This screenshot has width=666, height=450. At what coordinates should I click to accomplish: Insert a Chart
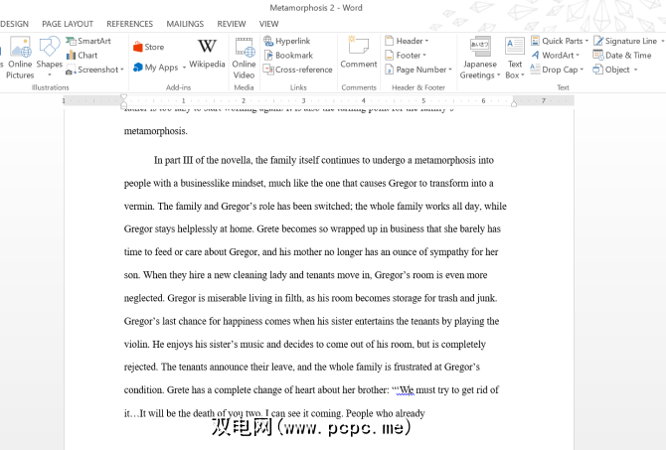click(82, 56)
